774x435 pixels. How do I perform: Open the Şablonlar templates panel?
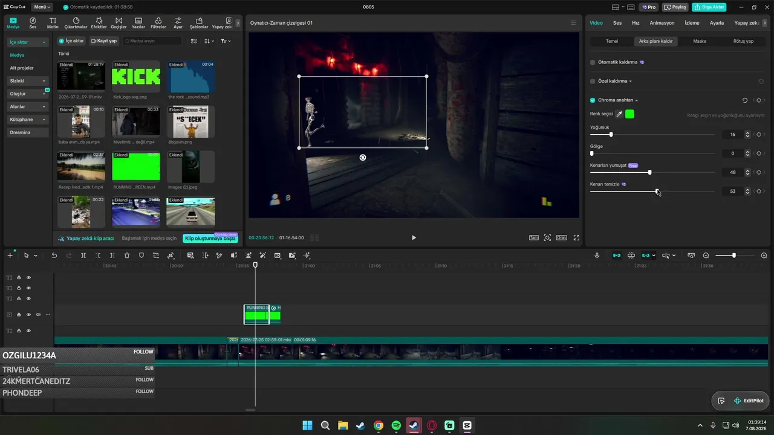click(199, 23)
